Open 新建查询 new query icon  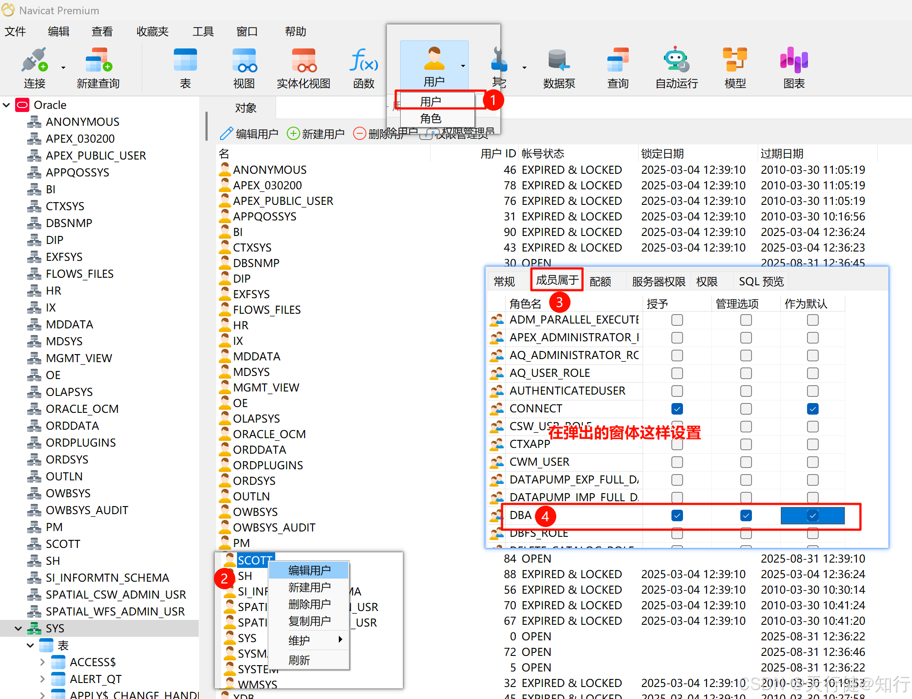click(98, 60)
